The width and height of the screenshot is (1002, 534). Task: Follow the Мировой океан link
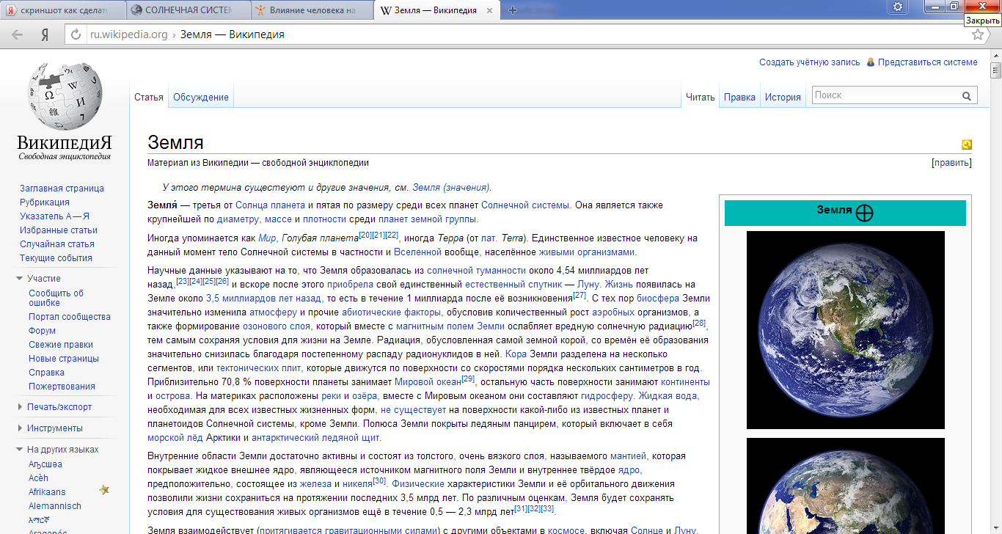[428, 382]
